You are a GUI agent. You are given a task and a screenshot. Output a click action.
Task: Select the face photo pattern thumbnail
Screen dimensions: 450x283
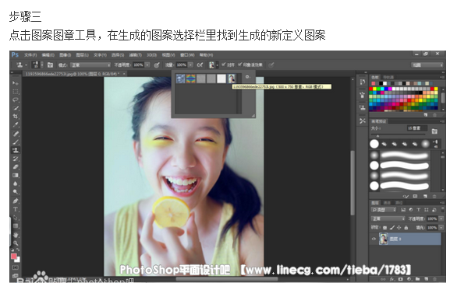[232, 79]
